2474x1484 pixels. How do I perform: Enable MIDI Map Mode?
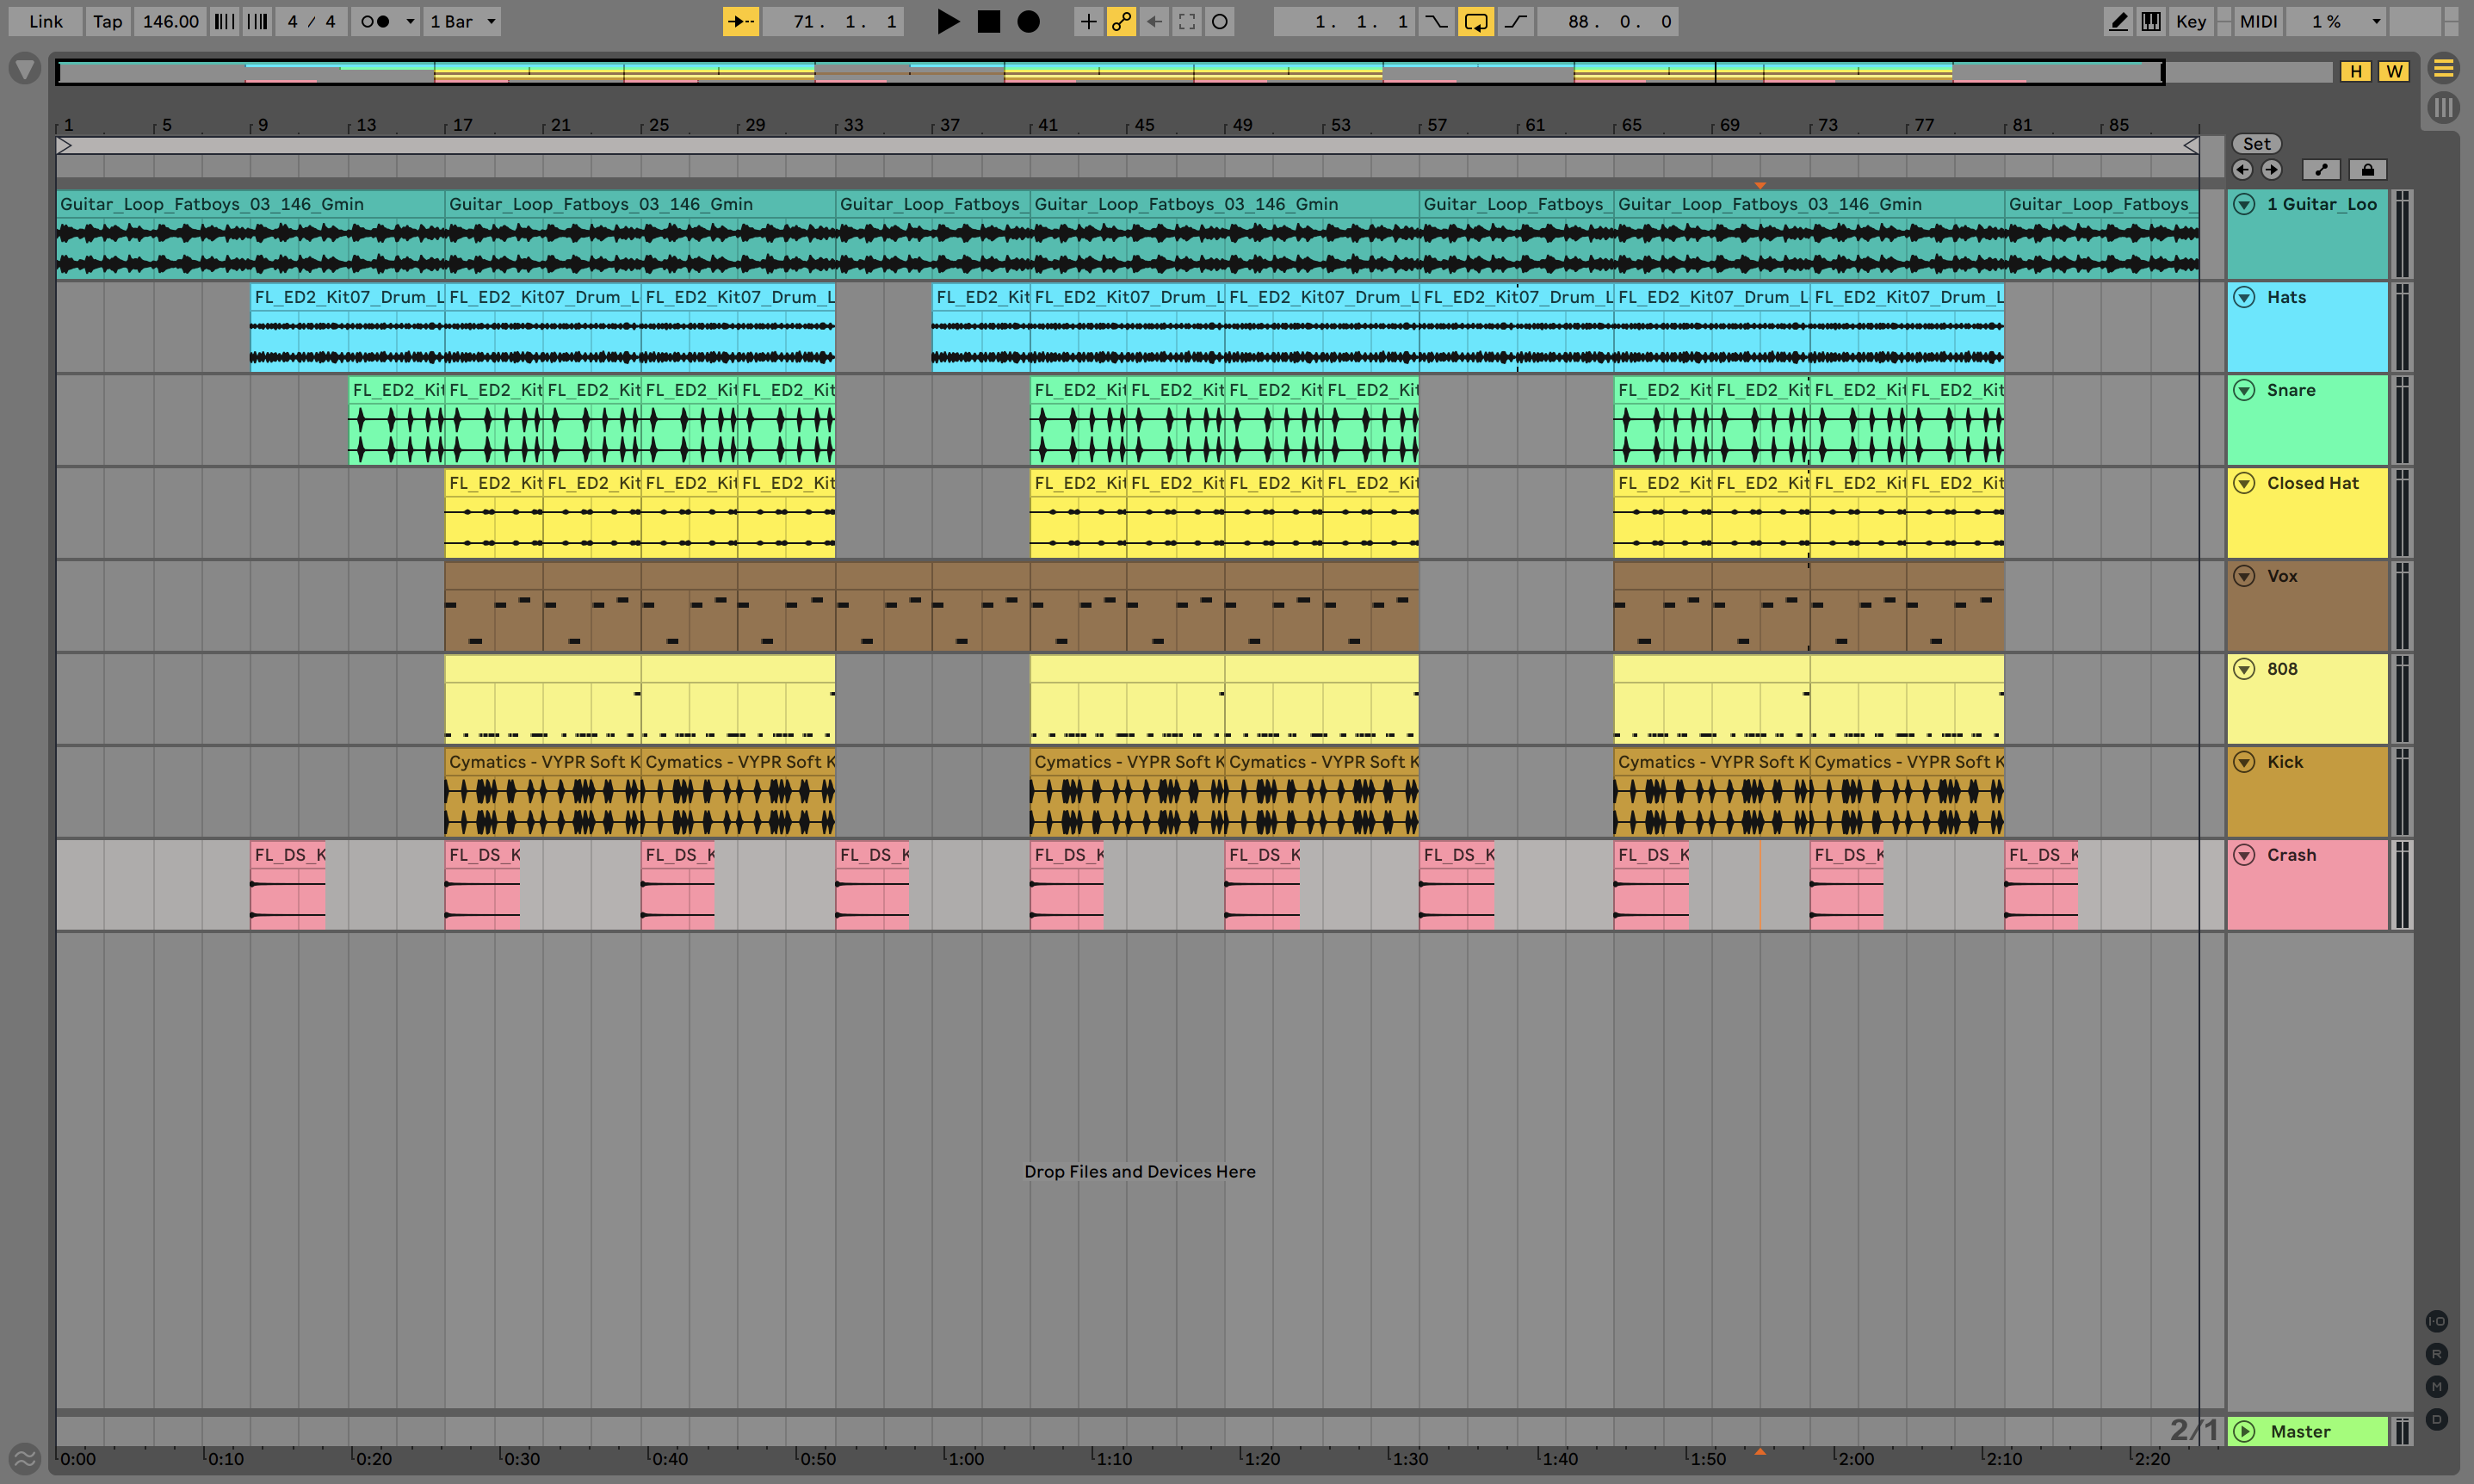tap(2258, 21)
